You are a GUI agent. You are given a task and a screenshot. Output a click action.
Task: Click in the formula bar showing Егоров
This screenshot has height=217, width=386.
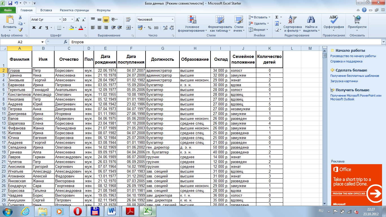pos(225,42)
